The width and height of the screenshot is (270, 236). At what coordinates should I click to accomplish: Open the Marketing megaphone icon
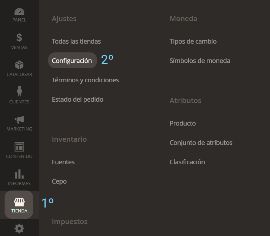click(x=19, y=119)
